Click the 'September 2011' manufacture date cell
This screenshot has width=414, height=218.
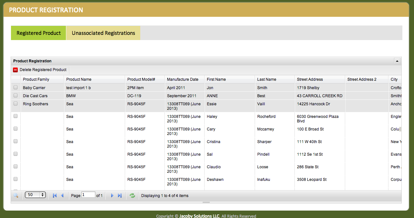(x=185, y=96)
